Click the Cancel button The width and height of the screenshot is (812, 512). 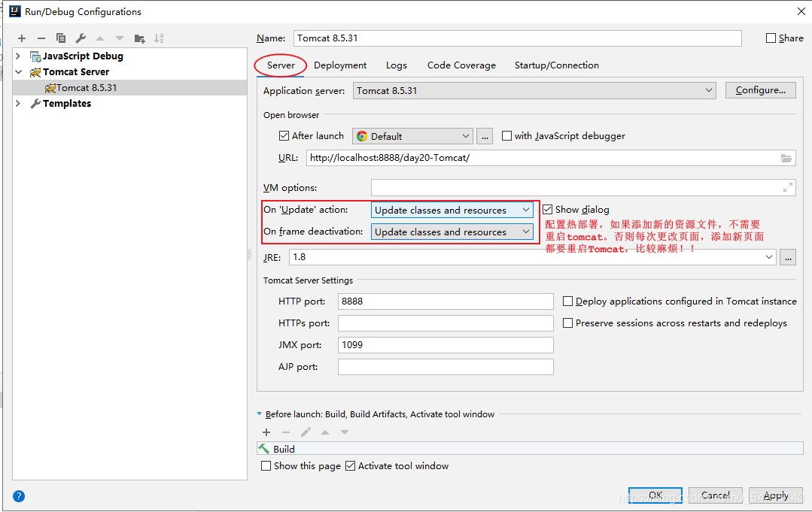(715, 495)
